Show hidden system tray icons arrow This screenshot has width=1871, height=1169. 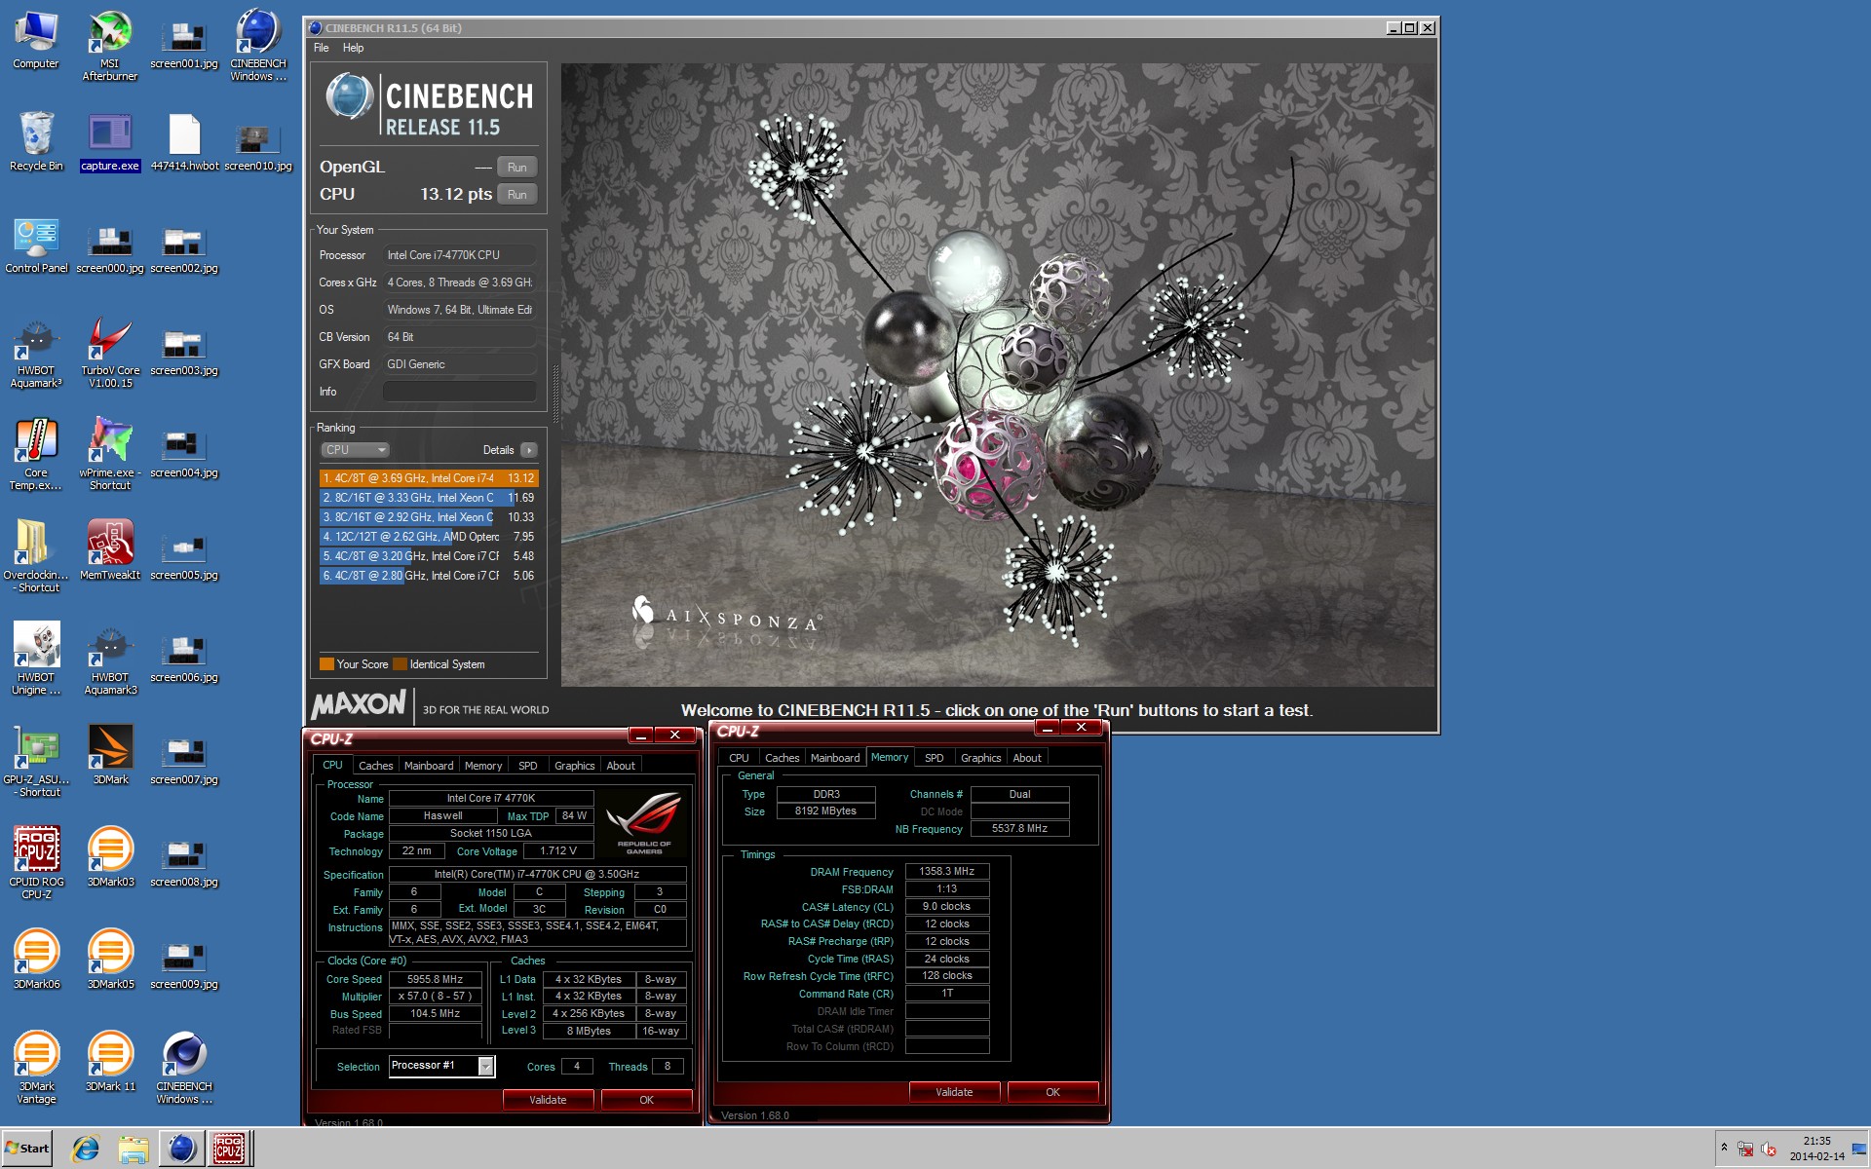click(x=1724, y=1148)
